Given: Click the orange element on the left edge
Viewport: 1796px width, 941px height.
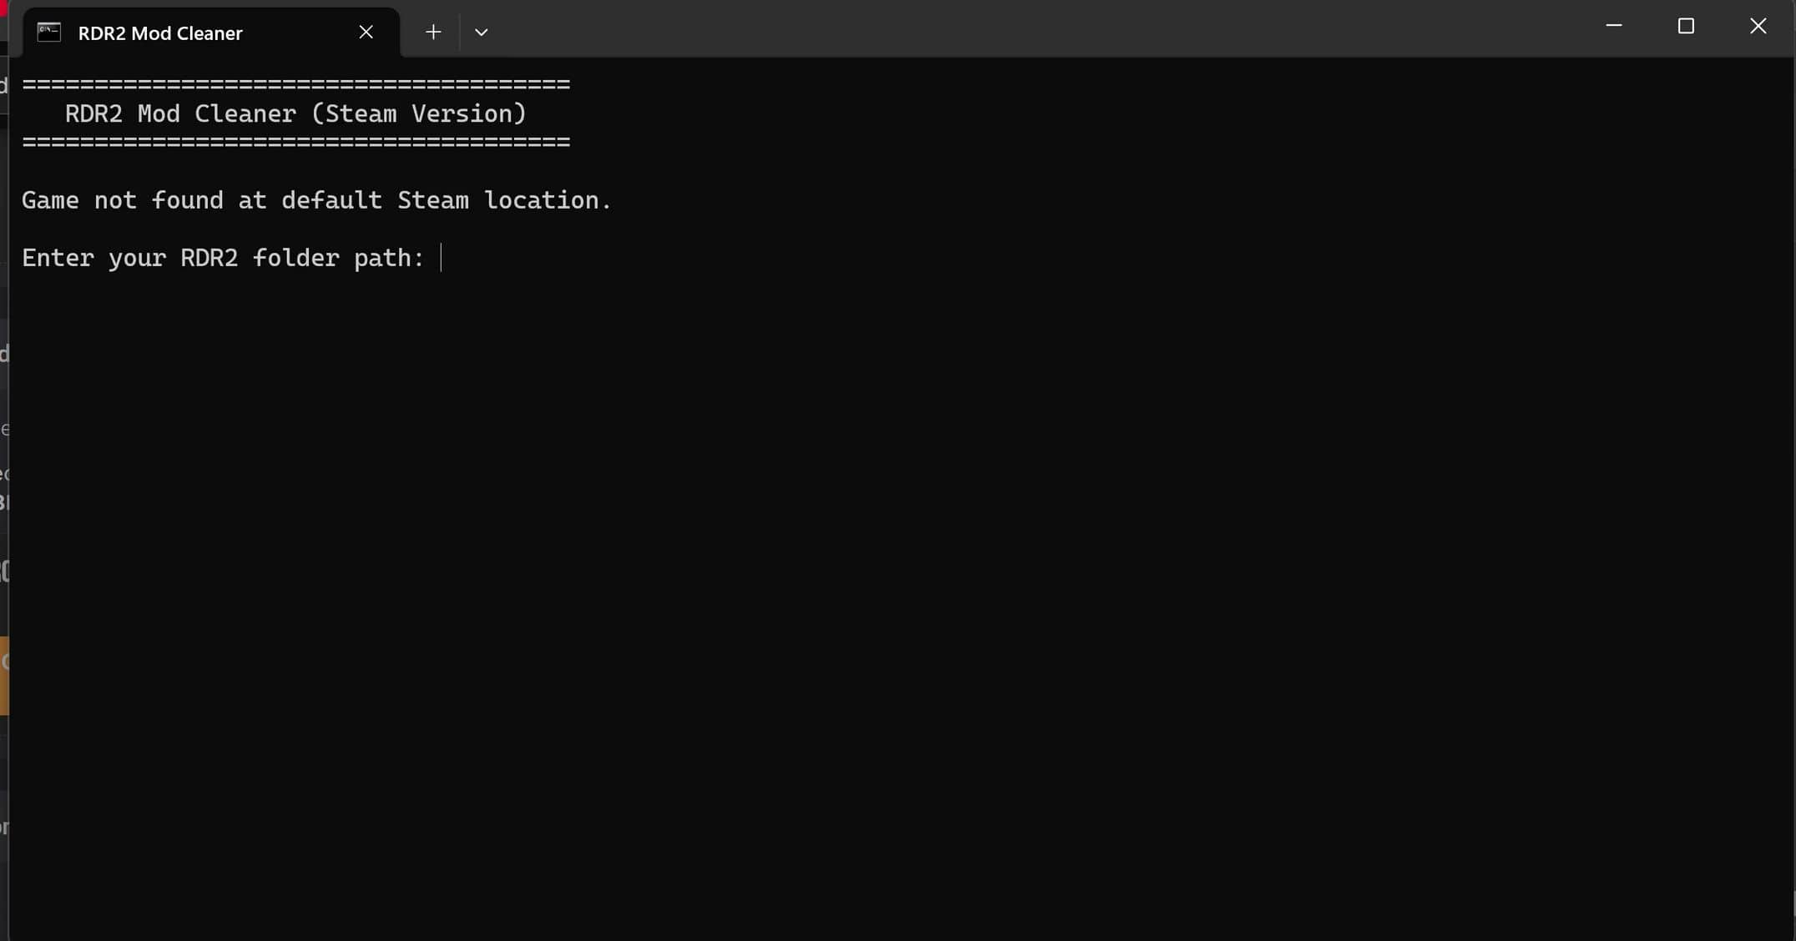Looking at the screenshot, I should tap(4, 676).
